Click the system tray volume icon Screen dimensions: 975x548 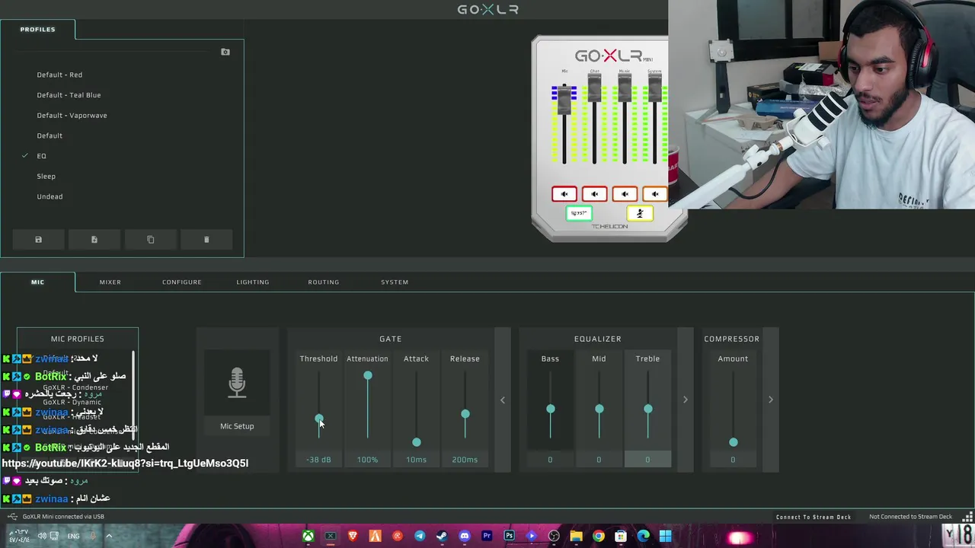tap(42, 536)
